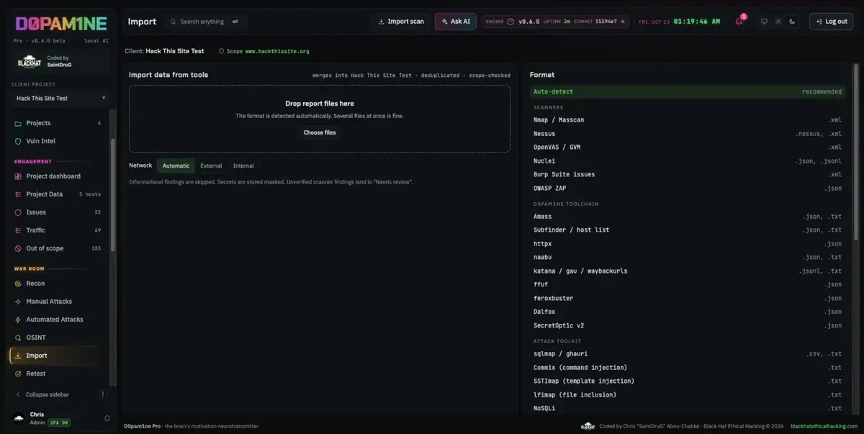The image size is (864, 434).
Task: Select katana / gau / waybackurls format
Action: click(x=688, y=271)
